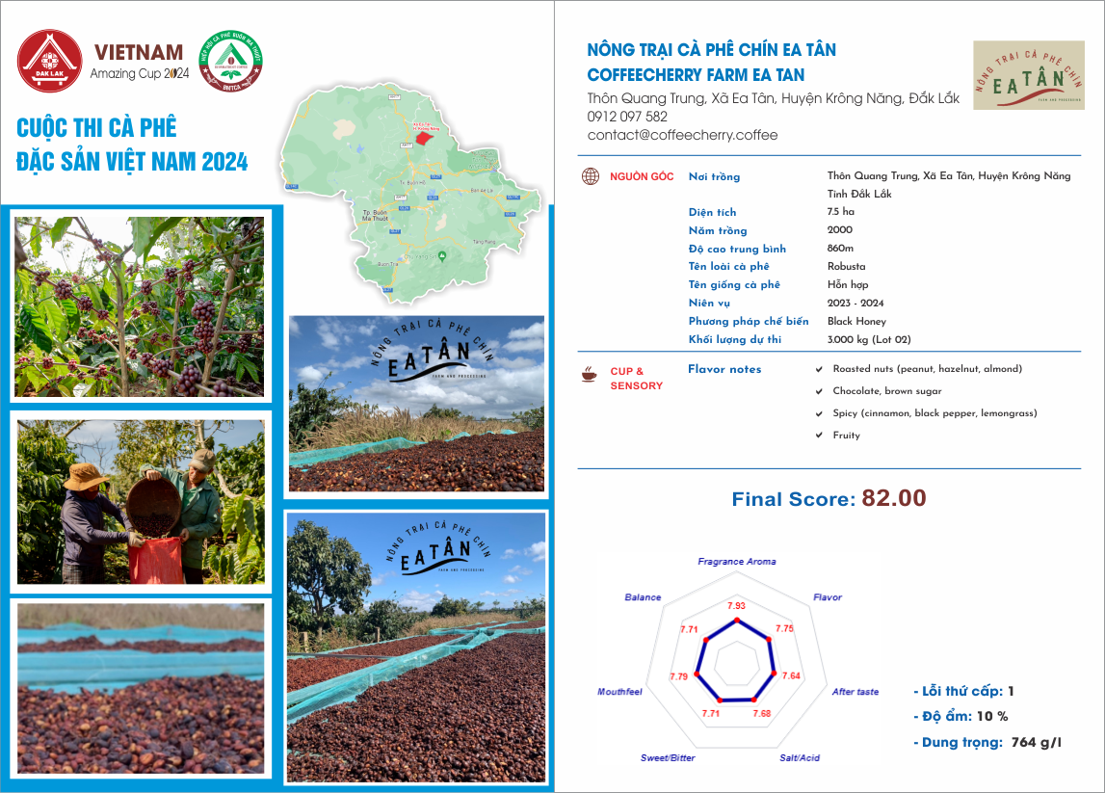Click the globe icon beside NGUỒN GỐC

[x=591, y=176]
